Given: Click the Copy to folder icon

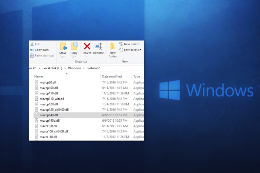Looking at the screenshot, I should tap(74, 46).
